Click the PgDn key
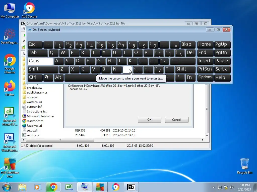 [x=222, y=53]
